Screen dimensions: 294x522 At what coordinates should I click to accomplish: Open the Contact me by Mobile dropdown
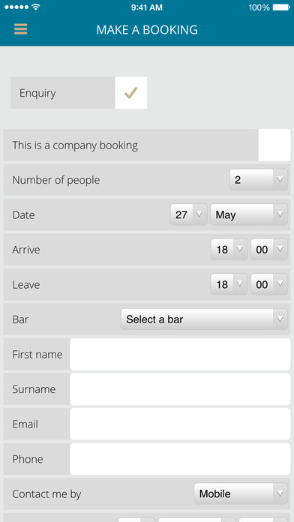coord(241,493)
